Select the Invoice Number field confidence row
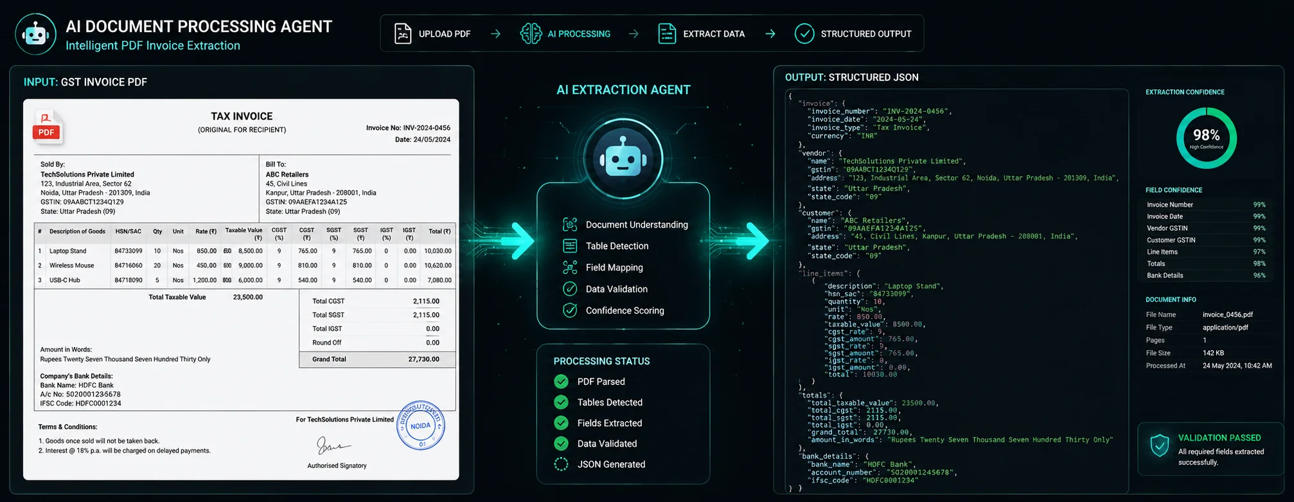Image resolution: width=1294 pixels, height=502 pixels. click(x=1206, y=204)
